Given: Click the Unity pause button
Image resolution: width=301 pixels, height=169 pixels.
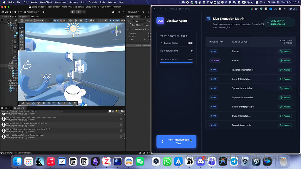Looking at the screenshot, I should tap(78, 12).
